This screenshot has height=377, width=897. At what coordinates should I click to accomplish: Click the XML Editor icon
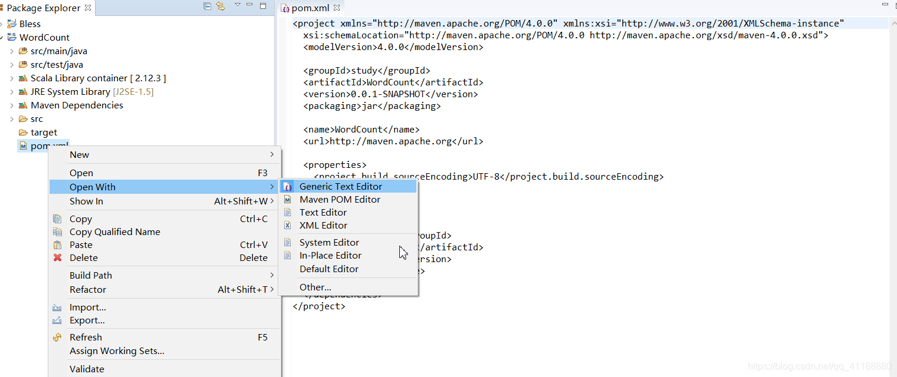[x=288, y=225]
